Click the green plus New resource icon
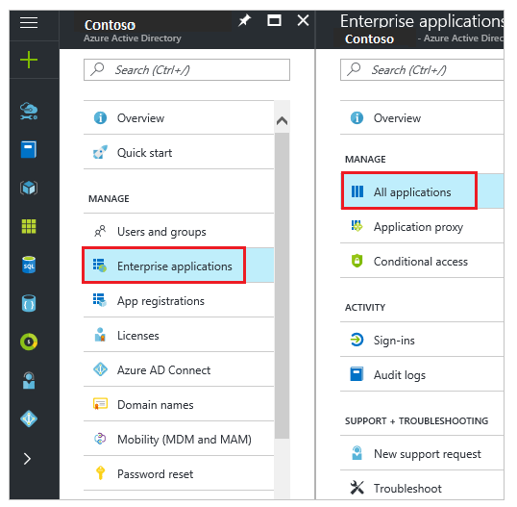The image size is (517, 507). [x=29, y=60]
